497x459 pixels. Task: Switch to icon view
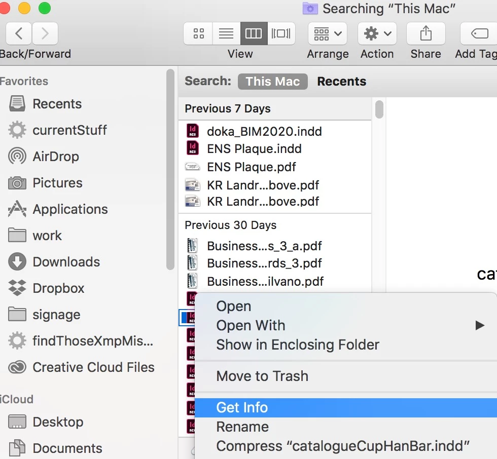(x=198, y=33)
